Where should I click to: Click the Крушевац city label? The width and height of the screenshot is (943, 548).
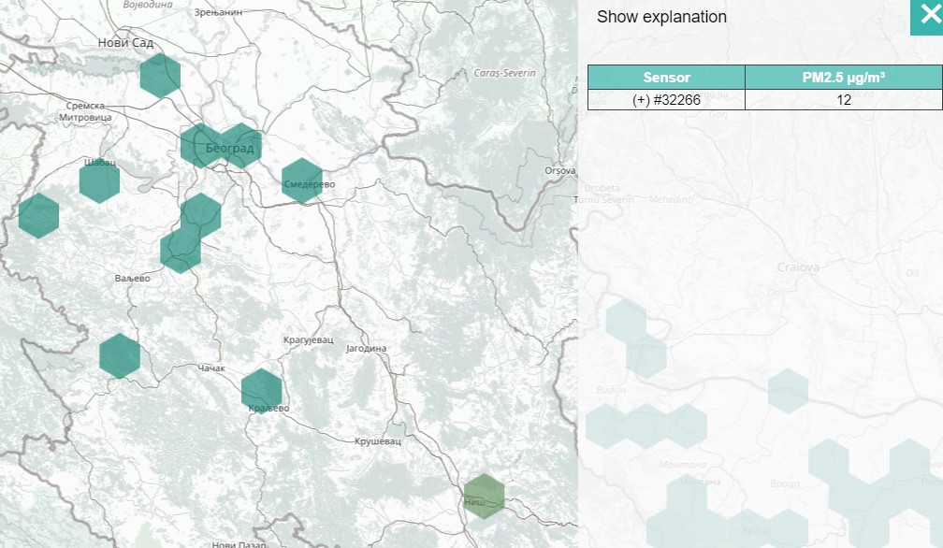[x=378, y=441]
